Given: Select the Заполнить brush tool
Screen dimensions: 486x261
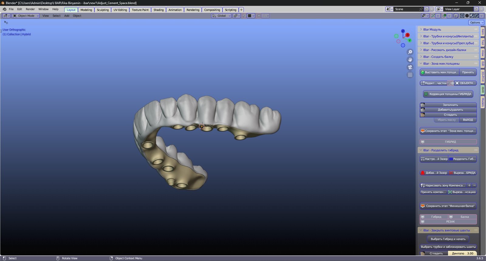Looking at the screenshot, I should click(448, 105).
